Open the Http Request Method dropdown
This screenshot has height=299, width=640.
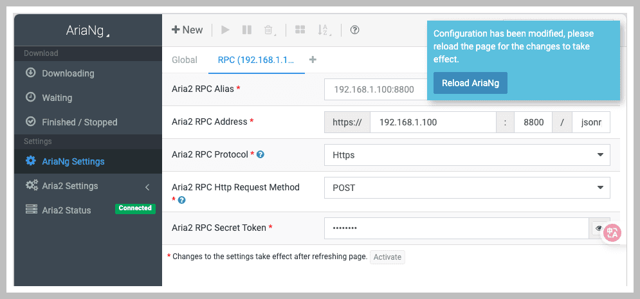click(x=466, y=188)
